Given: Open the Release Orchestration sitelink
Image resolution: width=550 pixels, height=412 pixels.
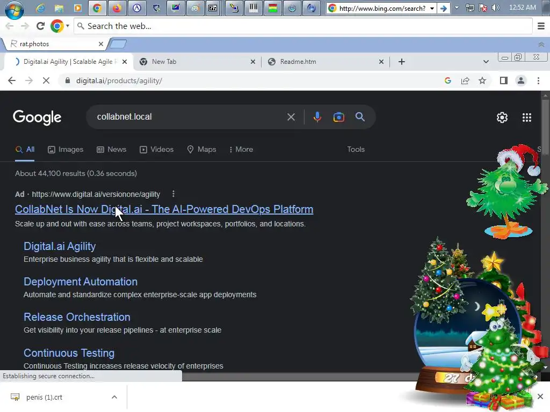Looking at the screenshot, I should coord(77,317).
